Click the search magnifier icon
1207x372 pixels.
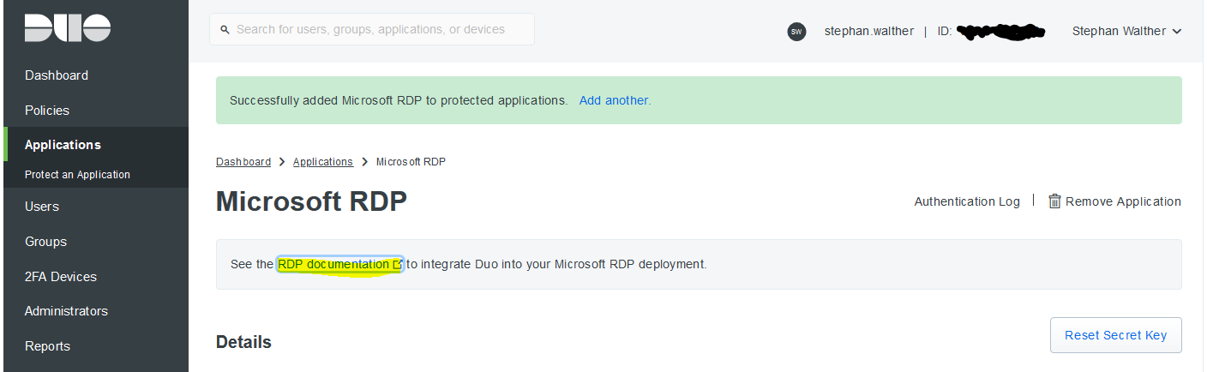(x=225, y=29)
